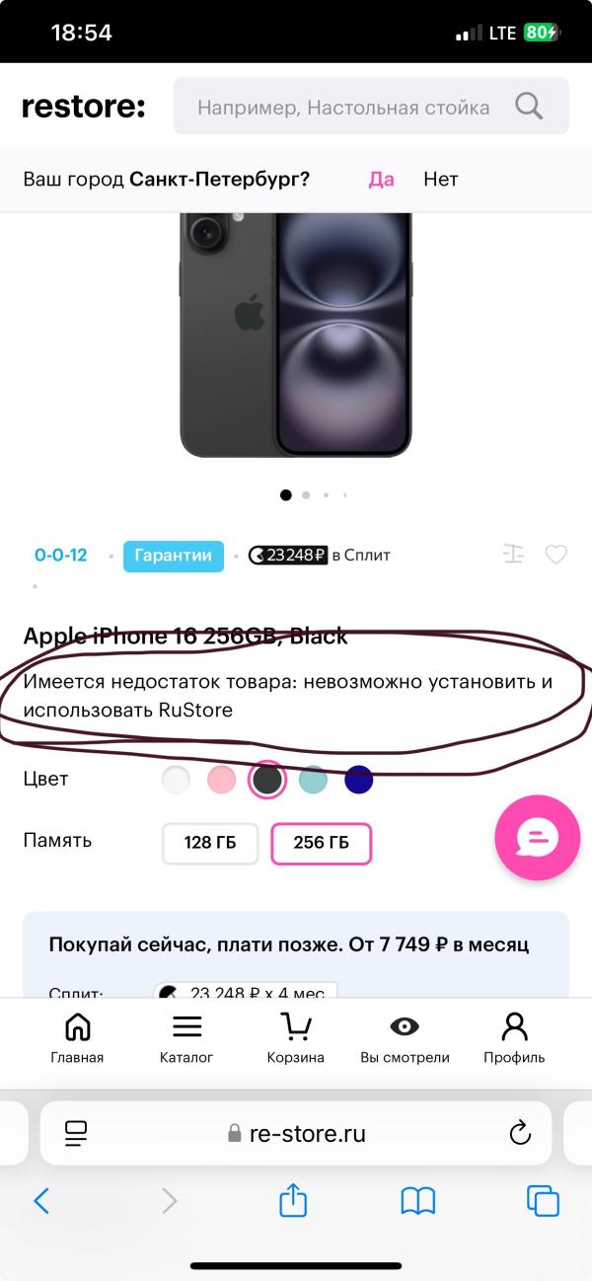Open Safari reader page-format icon
This screenshot has width=592, height=1281.
pyautogui.click(x=76, y=1133)
